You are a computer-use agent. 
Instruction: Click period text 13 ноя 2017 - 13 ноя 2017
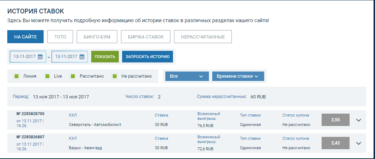tap(61, 97)
